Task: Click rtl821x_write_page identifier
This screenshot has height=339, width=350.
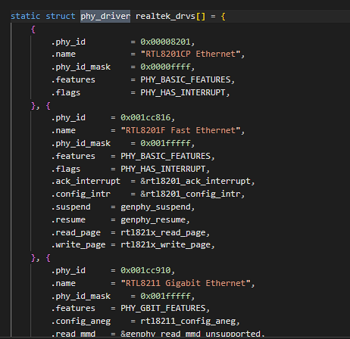Action: click(165, 244)
